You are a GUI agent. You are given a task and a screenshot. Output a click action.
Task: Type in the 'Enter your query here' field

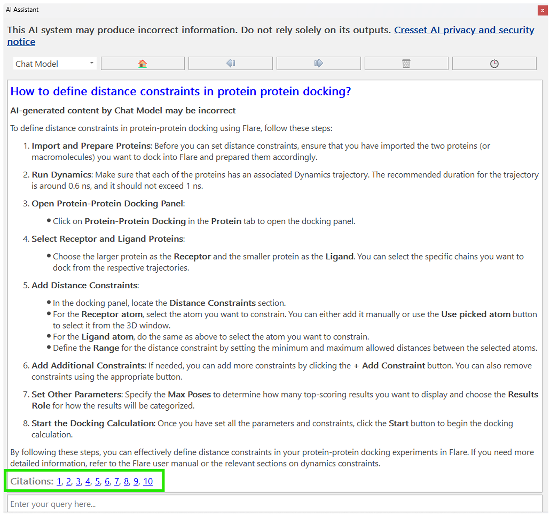click(274, 504)
